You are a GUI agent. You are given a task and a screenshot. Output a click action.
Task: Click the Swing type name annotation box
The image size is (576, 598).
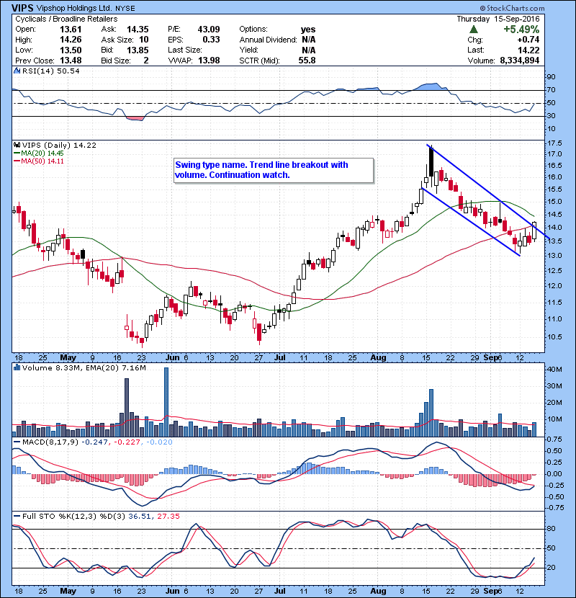(x=274, y=171)
